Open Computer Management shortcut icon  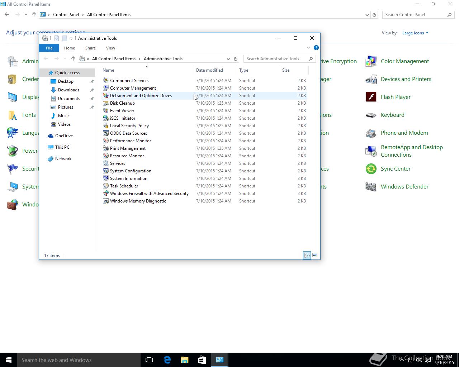(105, 88)
